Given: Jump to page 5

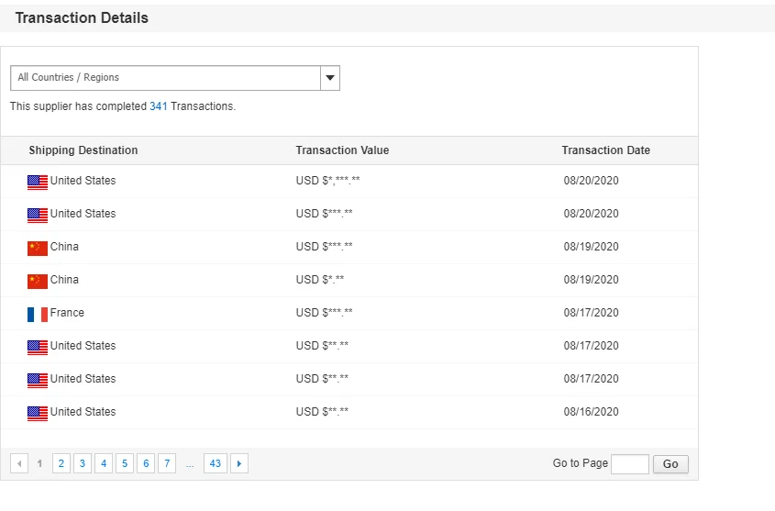Looking at the screenshot, I should pyautogui.click(x=125, y=464).
